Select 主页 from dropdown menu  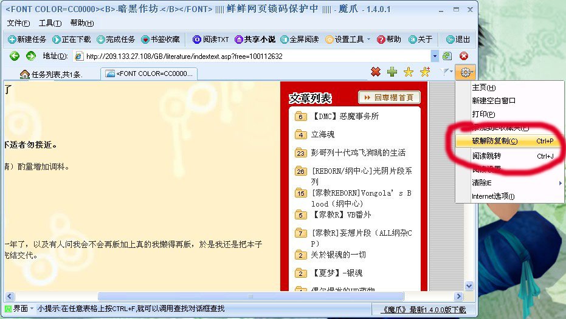[x=509, y=87]
